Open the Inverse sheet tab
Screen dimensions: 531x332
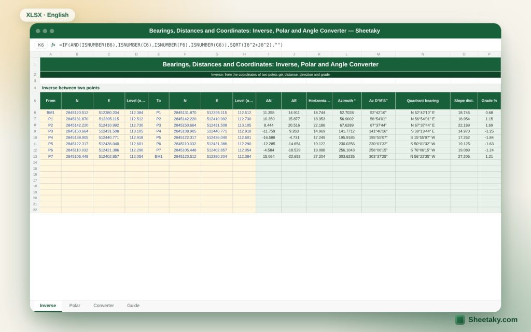[48, 306]
